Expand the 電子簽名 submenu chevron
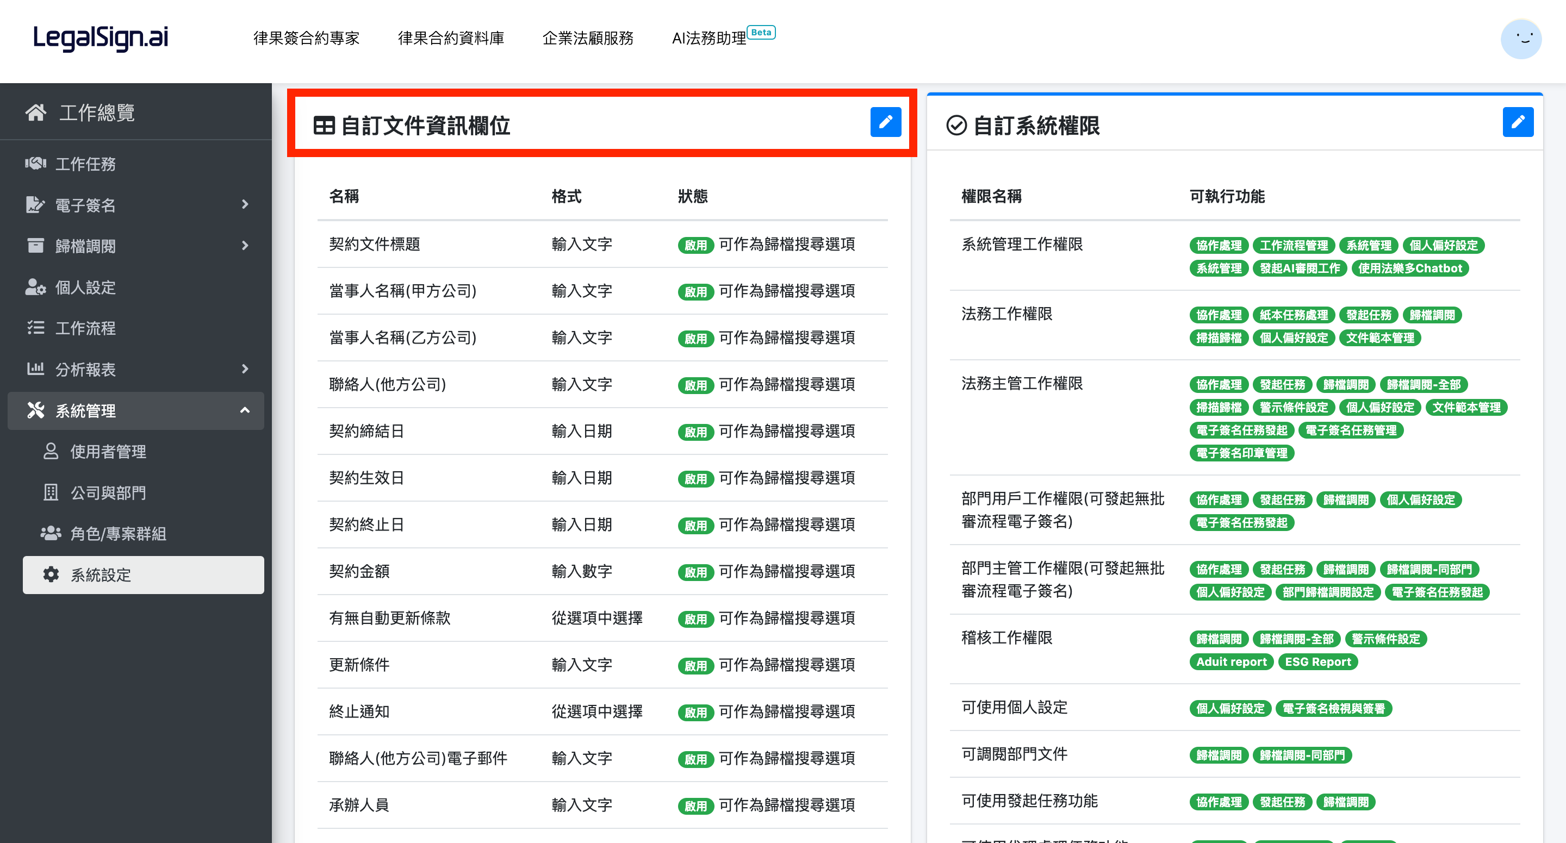 point(245,205)
